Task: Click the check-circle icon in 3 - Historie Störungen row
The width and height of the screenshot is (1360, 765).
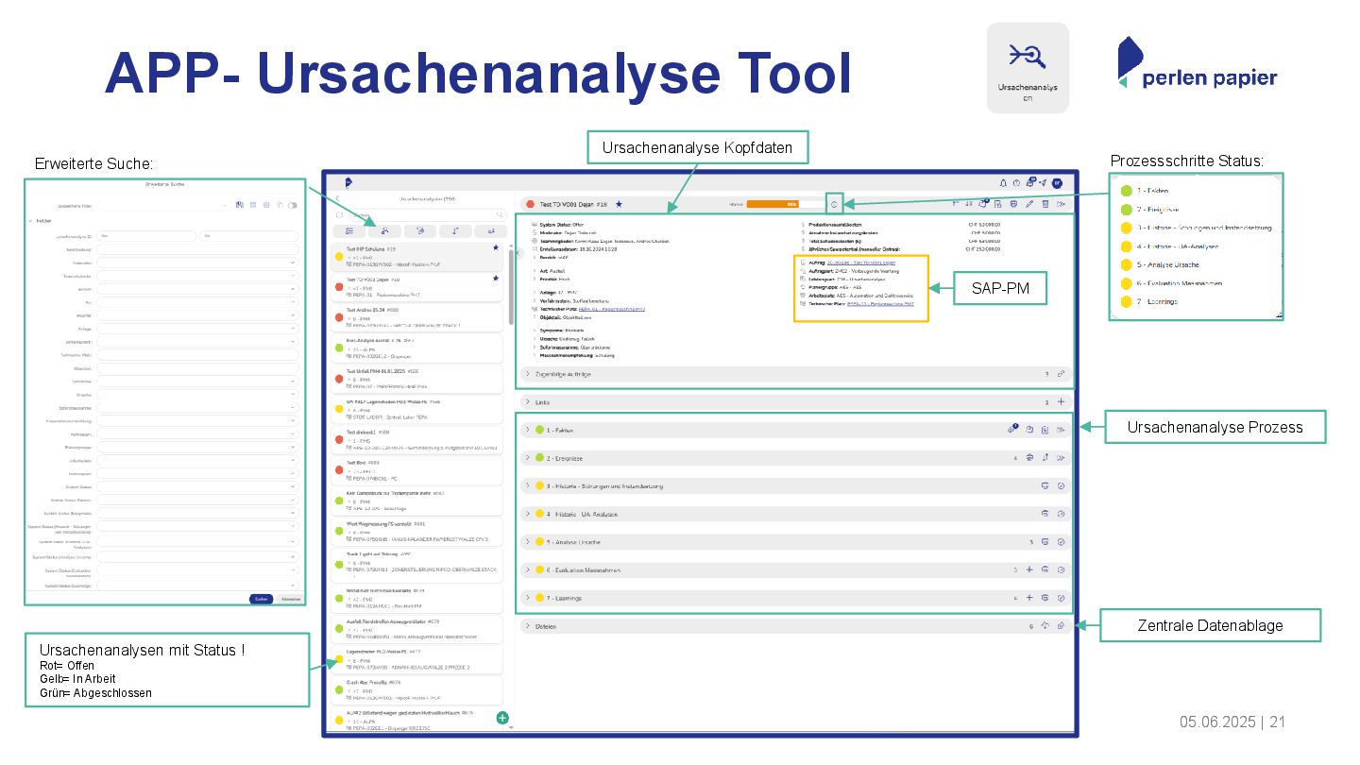Action: point(1061,486)
